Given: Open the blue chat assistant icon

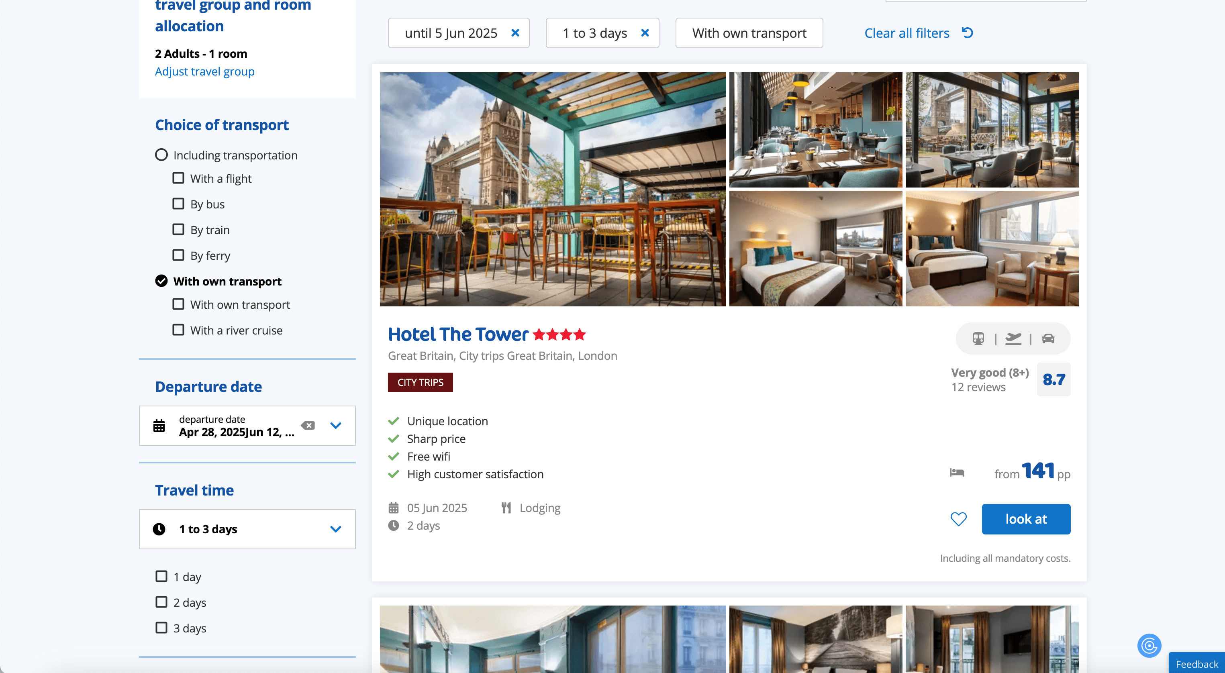Looking at the screenshot, I should point(1149,645).
